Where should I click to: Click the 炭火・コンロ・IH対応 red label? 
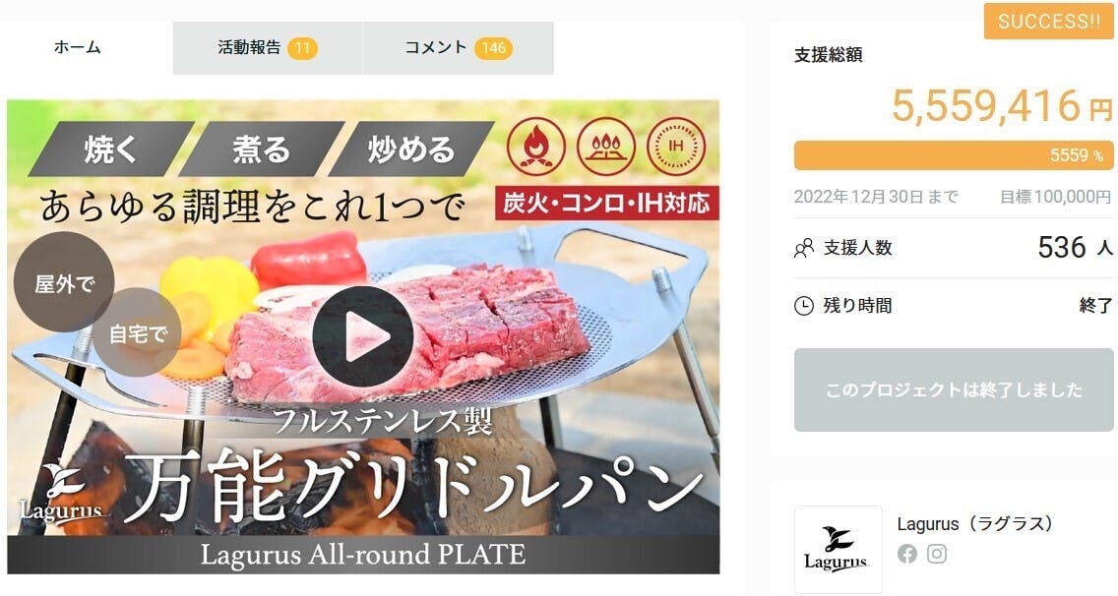click(607, 204)
